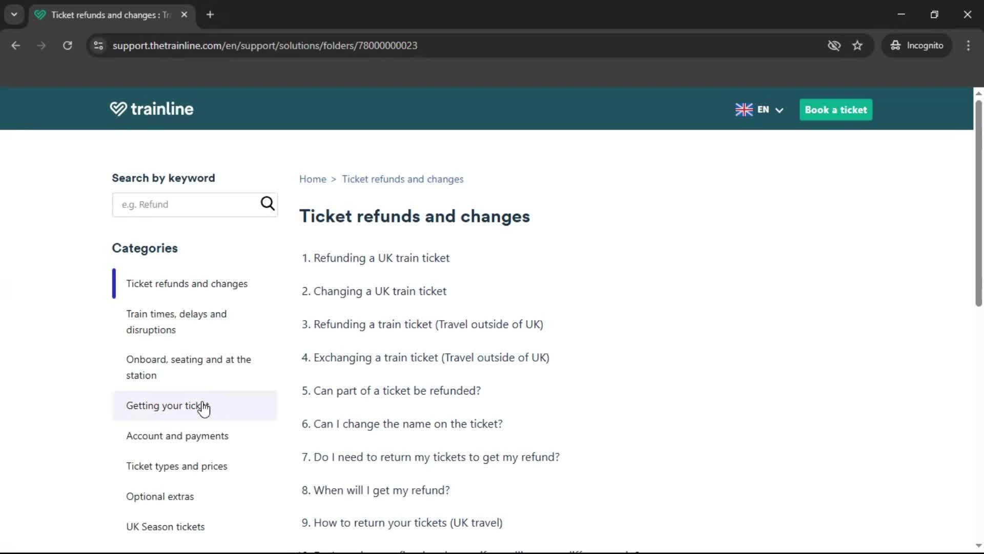The height and width of the screenshot is (554, 984).
Task: Click Book a ticket
Action: point(835,110)
